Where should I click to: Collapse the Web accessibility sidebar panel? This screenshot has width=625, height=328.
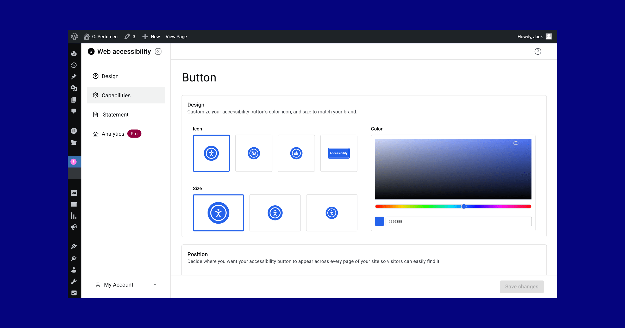158,51
